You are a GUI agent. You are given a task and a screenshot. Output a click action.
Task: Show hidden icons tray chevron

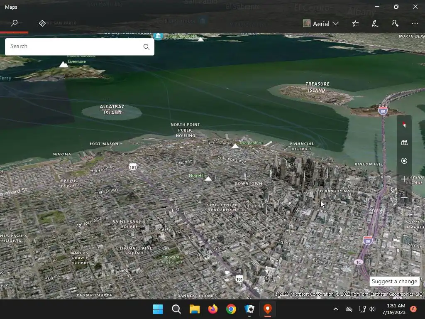335,309
